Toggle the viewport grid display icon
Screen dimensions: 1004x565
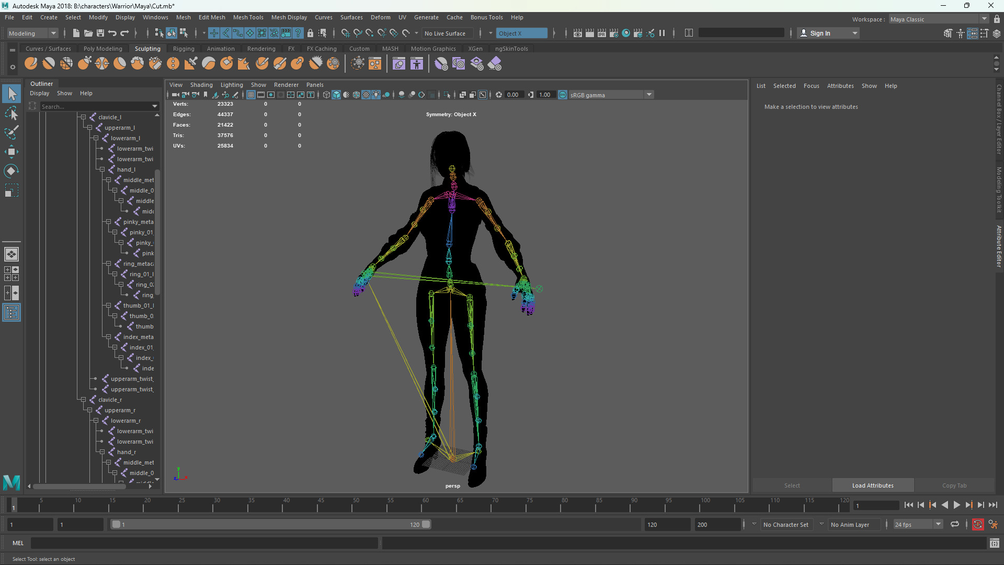click(x=251, y=95)
